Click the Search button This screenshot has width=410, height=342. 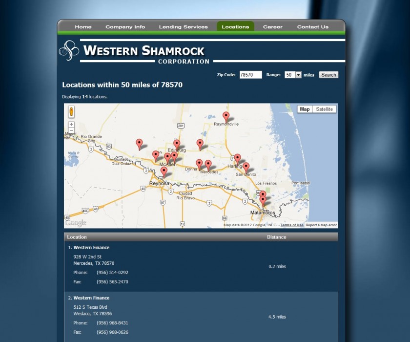pos(328,75)
